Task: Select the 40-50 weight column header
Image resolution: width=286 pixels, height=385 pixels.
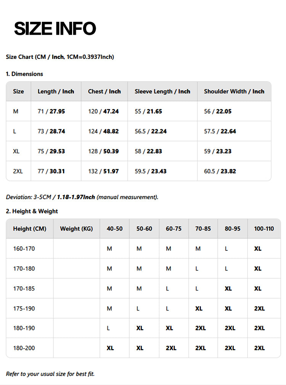Action: (x=114, y=229)
